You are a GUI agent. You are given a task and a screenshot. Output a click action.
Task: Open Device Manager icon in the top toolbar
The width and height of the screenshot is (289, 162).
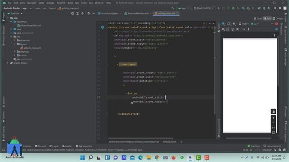point(264,8)
